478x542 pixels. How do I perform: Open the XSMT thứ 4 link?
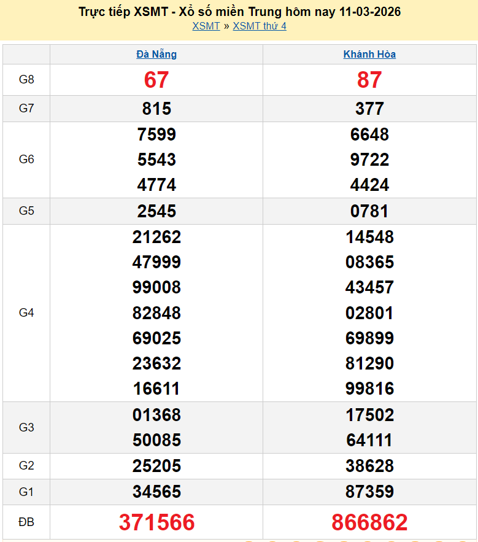259,26
